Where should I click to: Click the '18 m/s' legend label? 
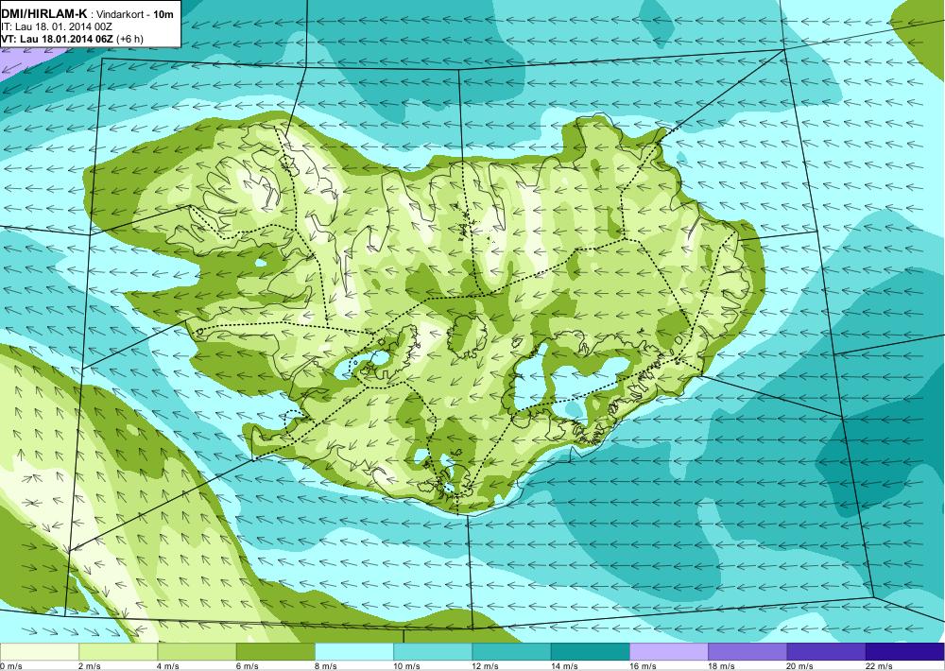pyautogui.click(x=721, y=665)
